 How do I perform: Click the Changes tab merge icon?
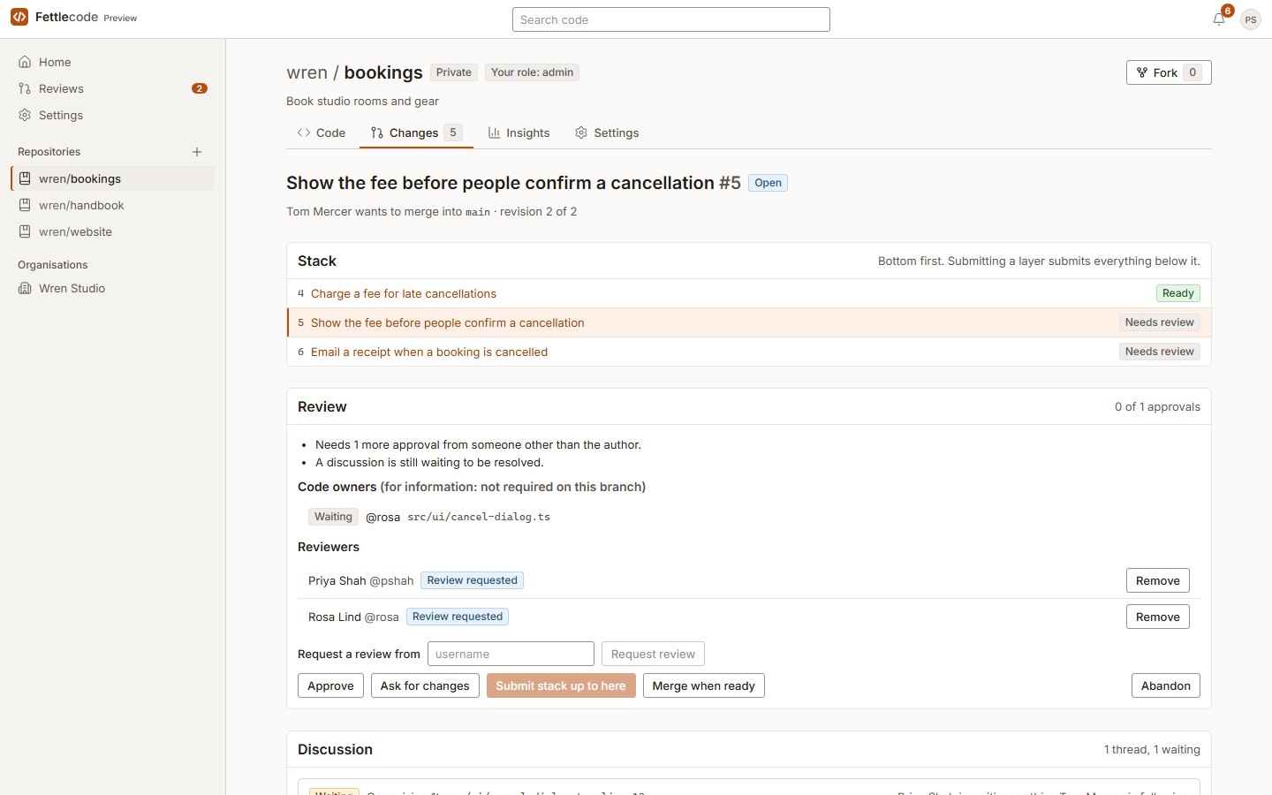pyautogui.click(x=377, y=132)
